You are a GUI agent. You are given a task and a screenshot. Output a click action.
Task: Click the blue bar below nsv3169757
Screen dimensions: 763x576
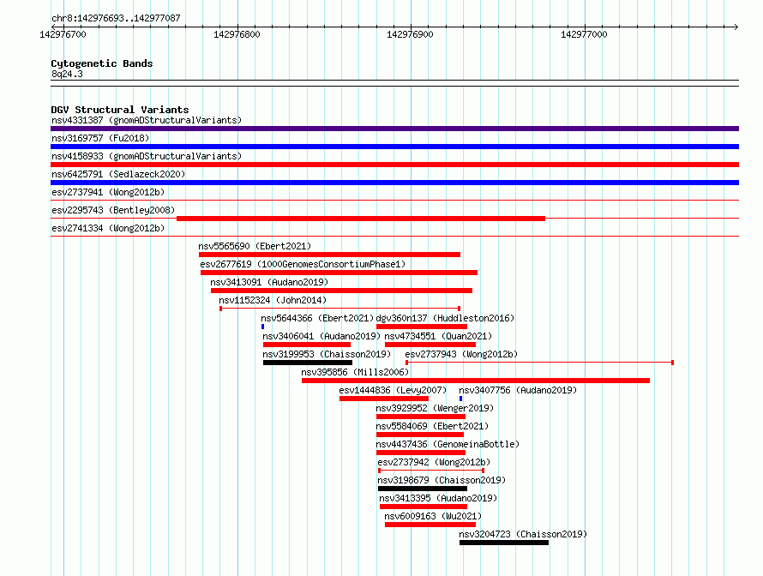click(394, 147)
